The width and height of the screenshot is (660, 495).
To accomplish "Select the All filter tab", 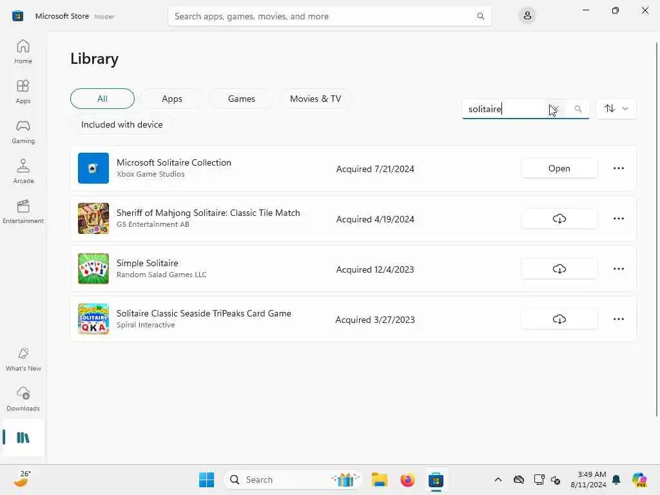I will tap(102, 99).
